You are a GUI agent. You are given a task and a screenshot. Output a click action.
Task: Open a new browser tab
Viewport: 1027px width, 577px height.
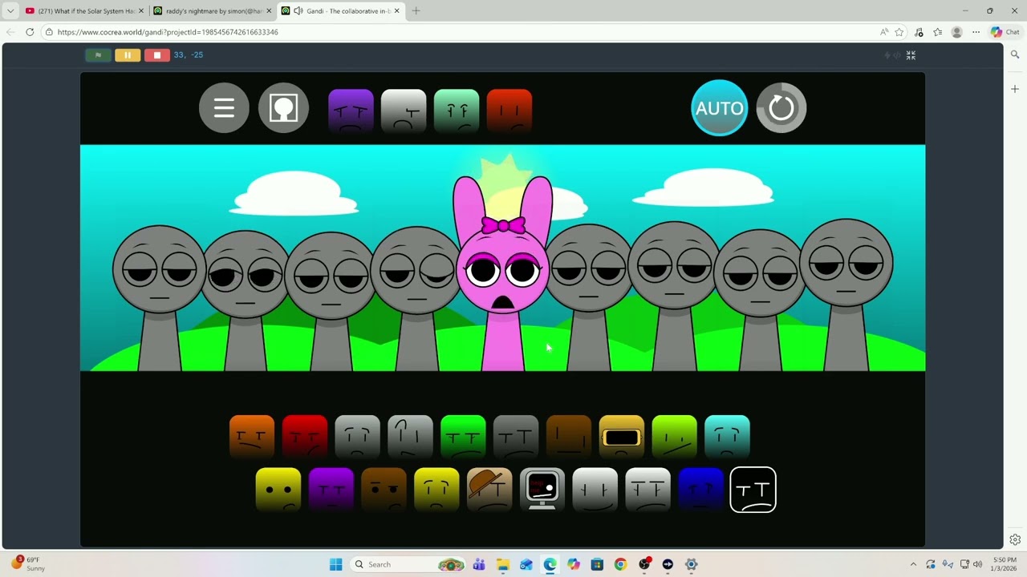point(416,11)
